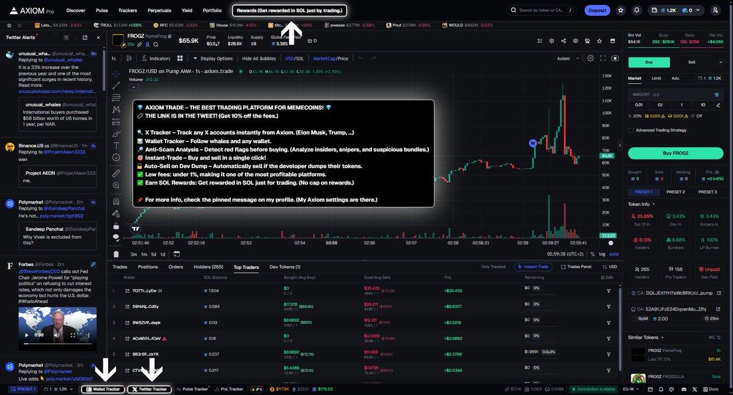Screen dimensions: 733x395
Task: Open the Rewards nav item
Action: click(290, 10)
